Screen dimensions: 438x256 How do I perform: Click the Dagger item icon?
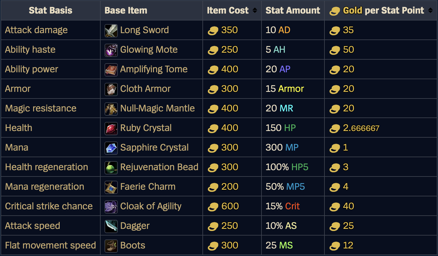click(x=111, y=226)
